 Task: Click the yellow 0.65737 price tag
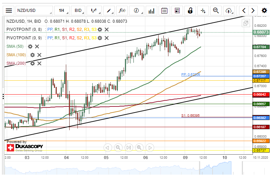pyautogui.click(x=261, y=150)
